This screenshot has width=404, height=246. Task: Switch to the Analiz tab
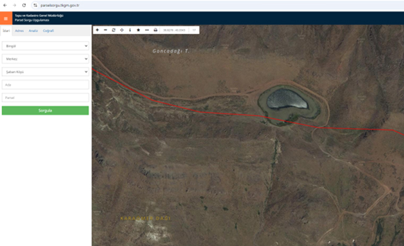click(33, 31)
